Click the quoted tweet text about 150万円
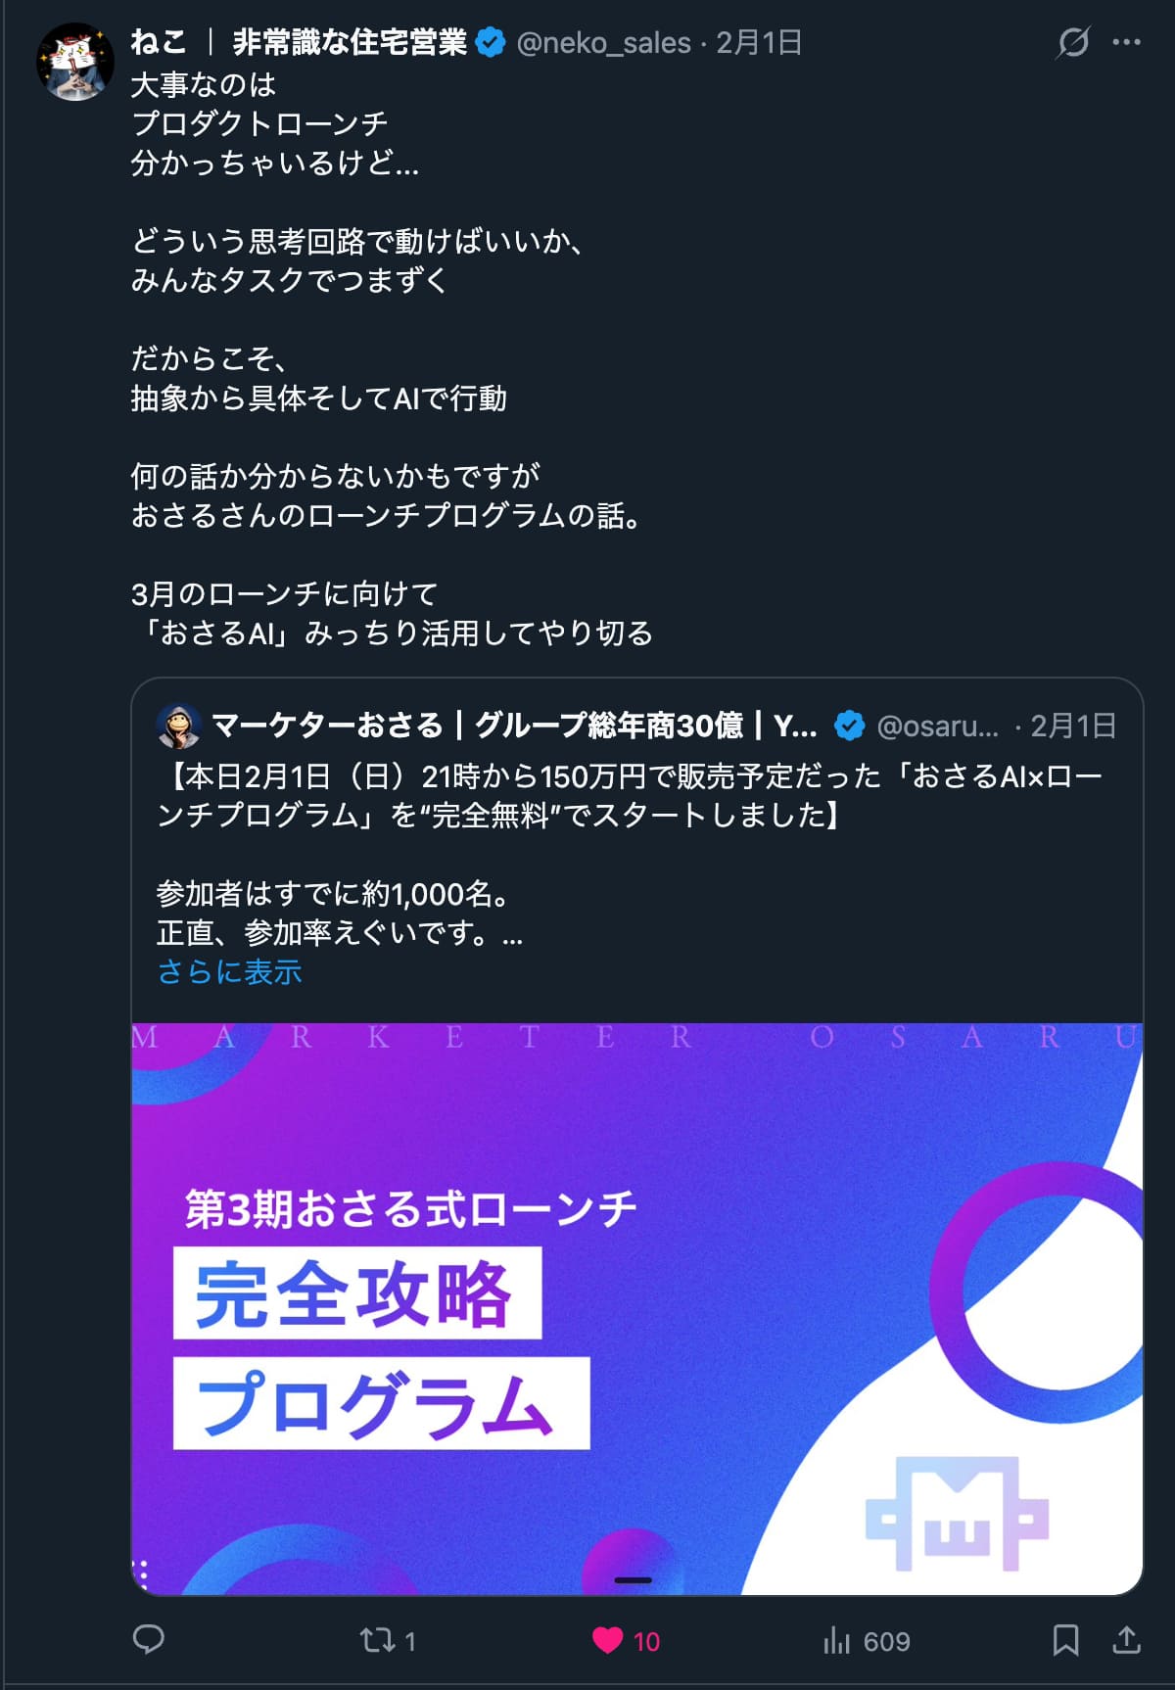 pos(631,796)
